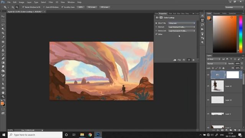Click the lock position icon in Layers

220,68
